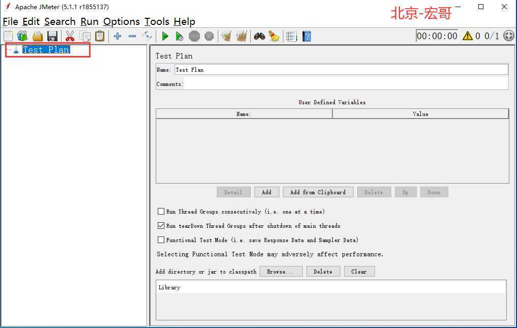
Task: Click the Value column header
Action: (420, 114)
